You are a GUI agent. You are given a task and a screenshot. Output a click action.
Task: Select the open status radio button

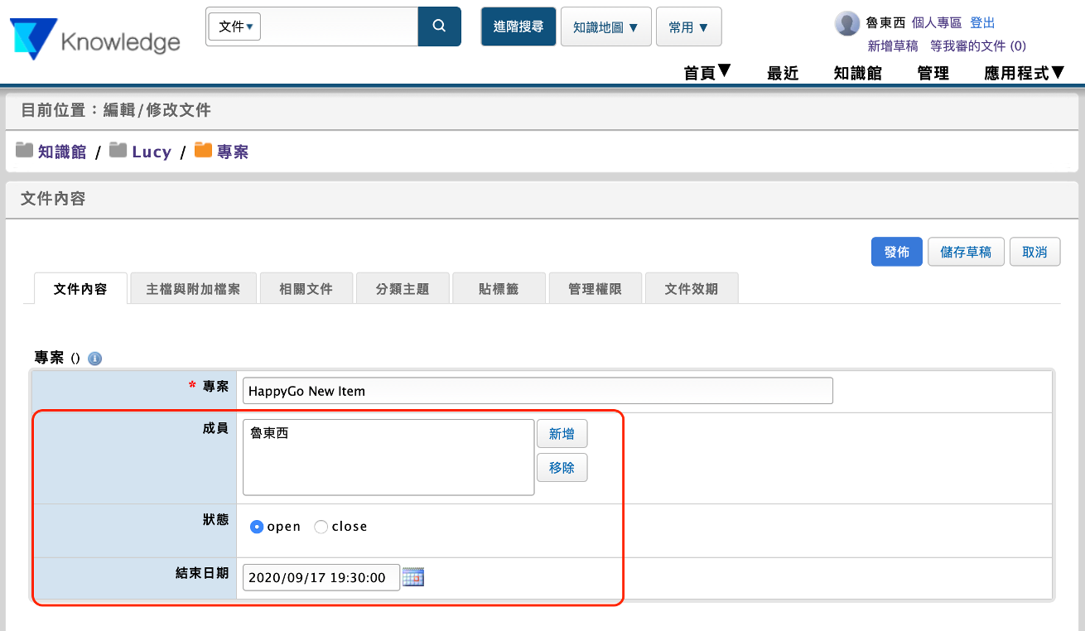click(x=257, y=527)
